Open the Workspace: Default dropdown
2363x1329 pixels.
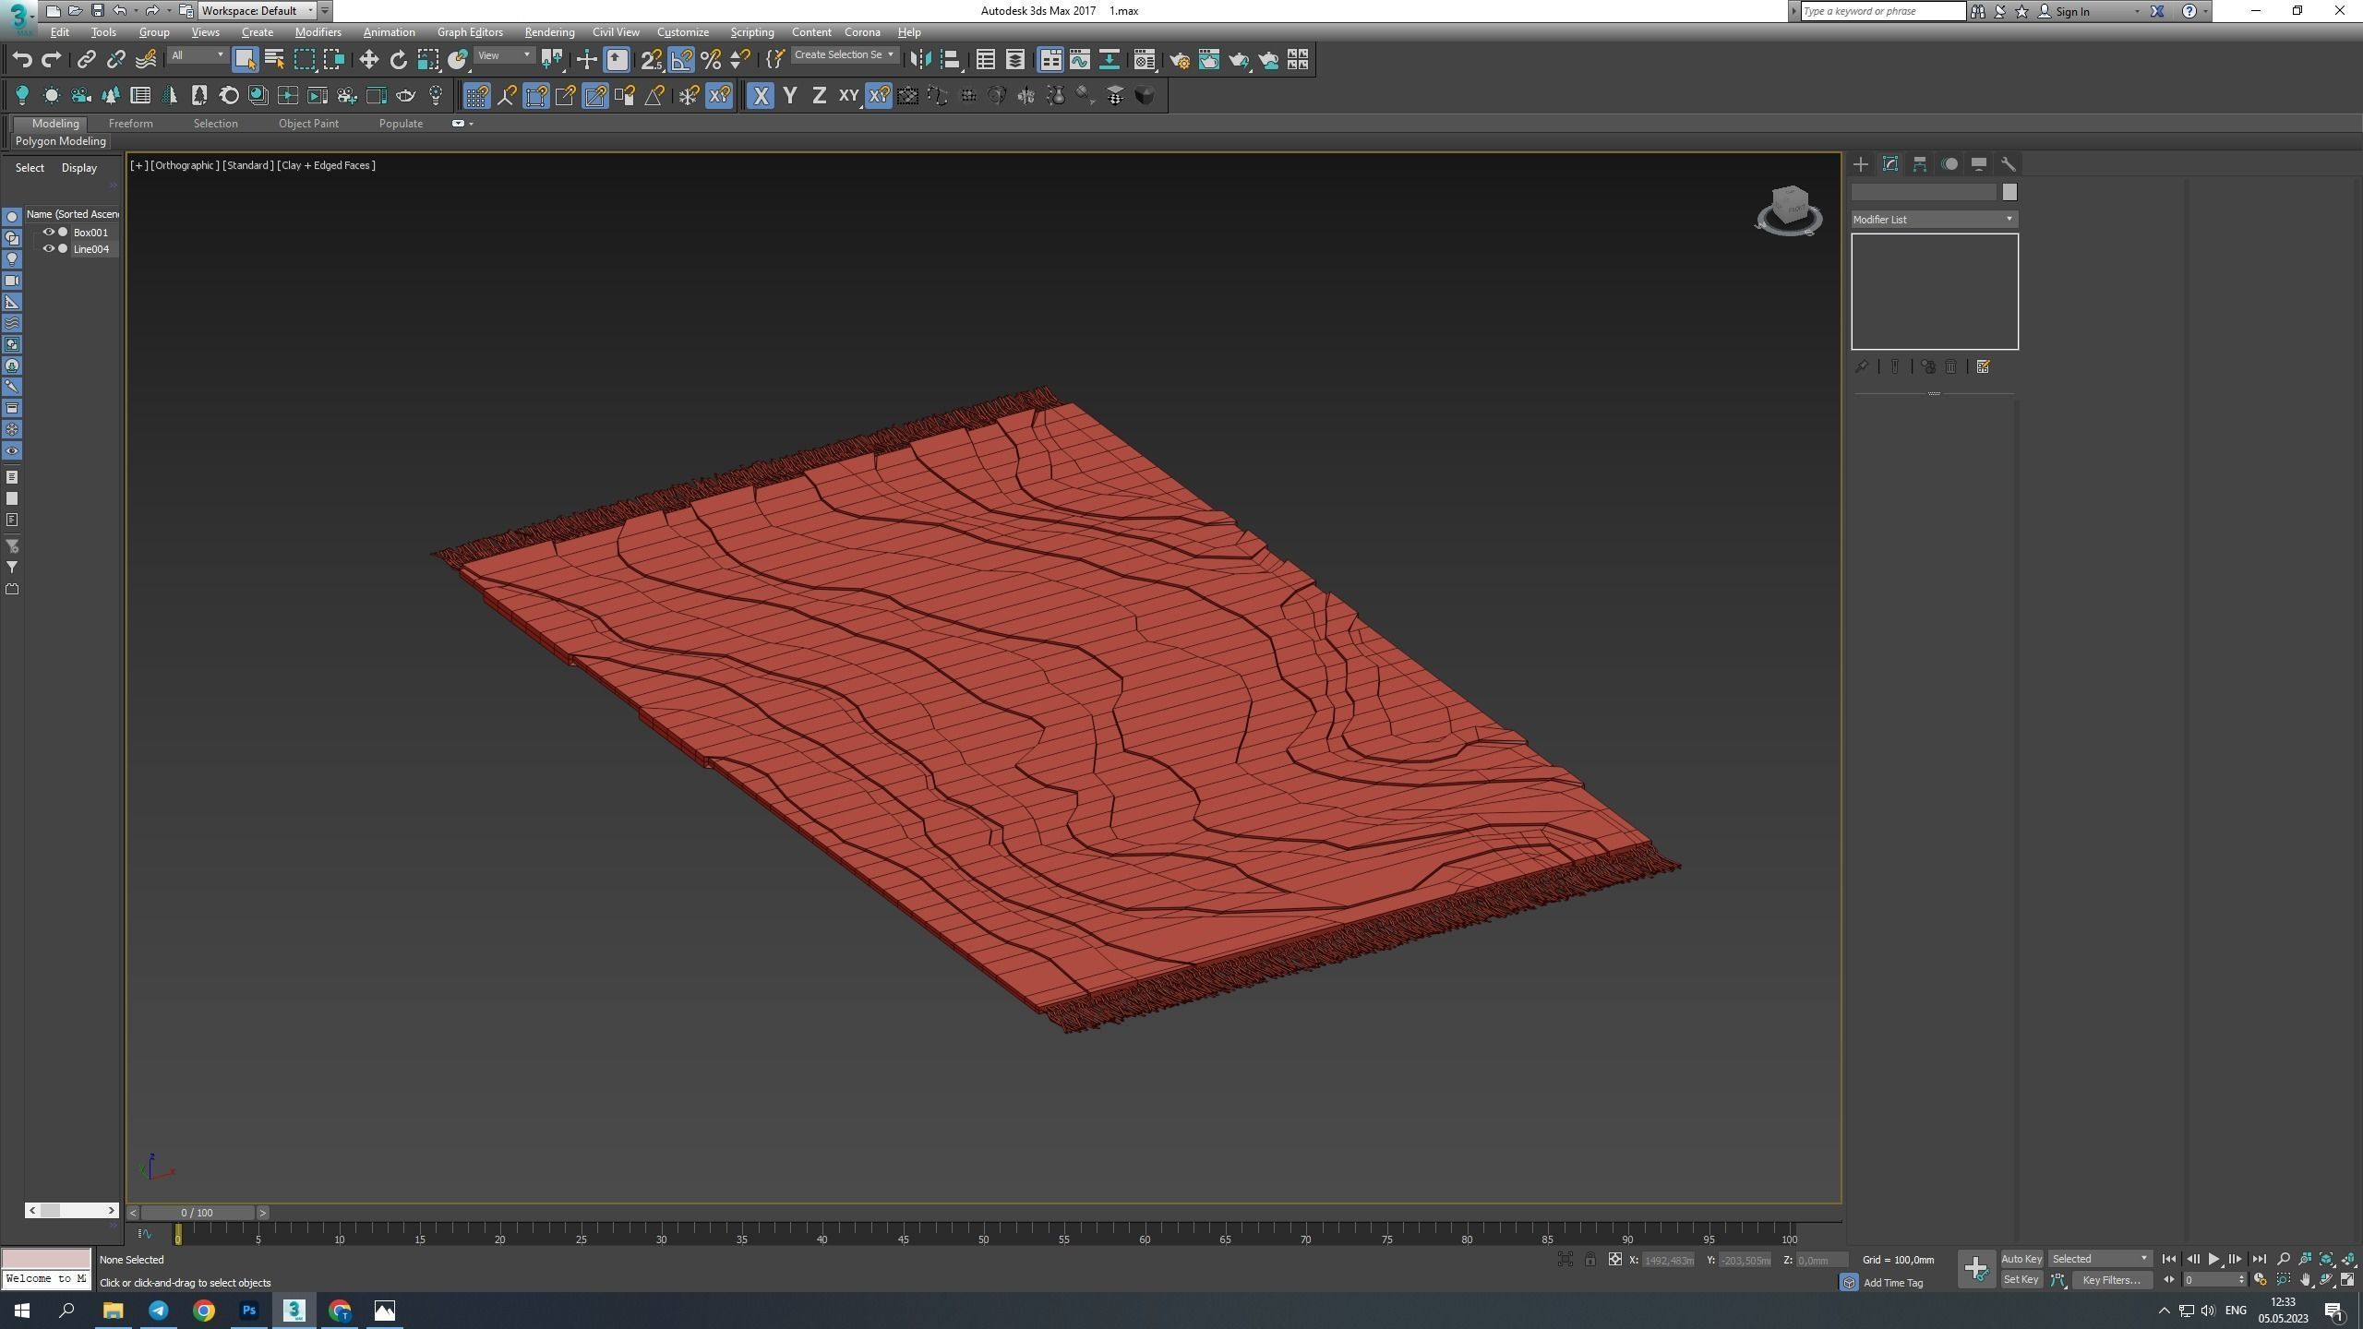(258, 11)
